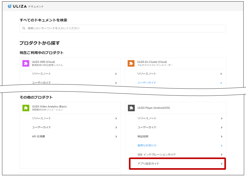This screenshot has height=176, width=246.
Task: Click the プロダクトから探す heading
Action: 40,43
